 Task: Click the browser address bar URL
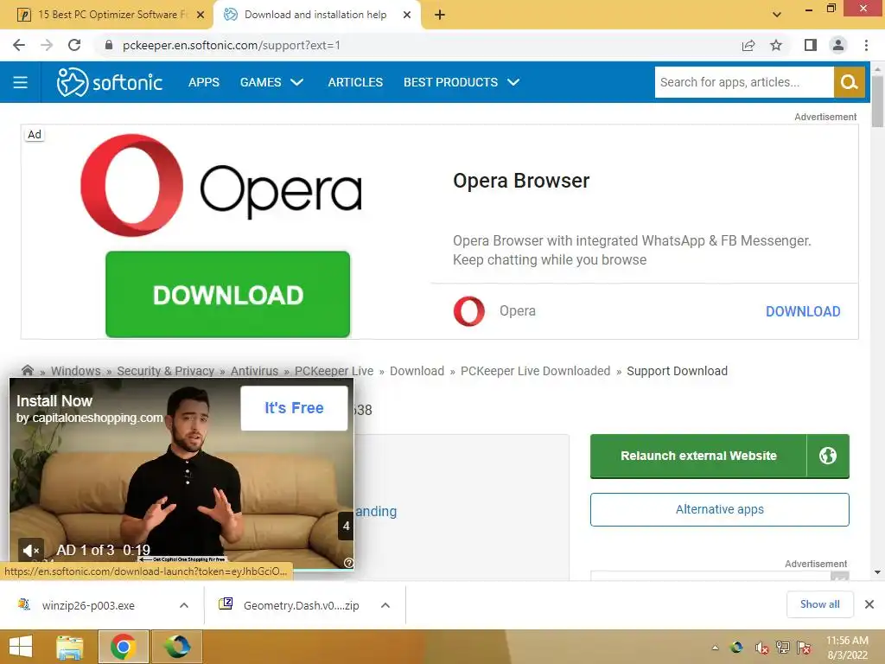(232, 45)
